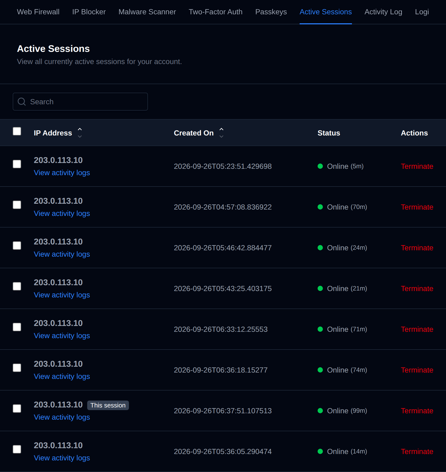Viewport: 446px width, 472px height.
Task: Terminate the current session online 99m
Action: pyautogui.click(x=417, y=411)
